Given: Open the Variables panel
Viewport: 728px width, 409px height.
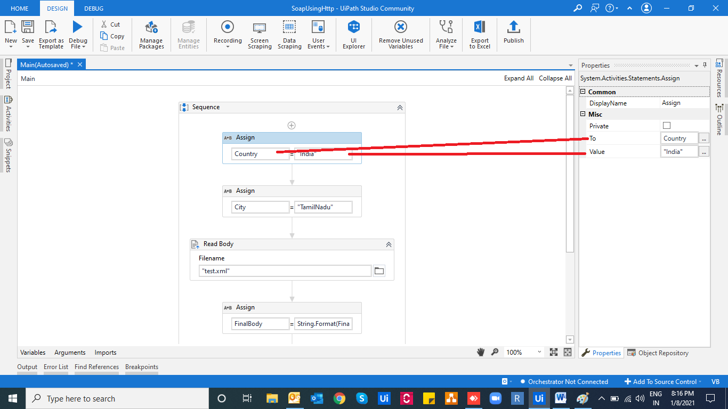Looking at the screenshot, I should pyautogui.click(x=33, y=353).
